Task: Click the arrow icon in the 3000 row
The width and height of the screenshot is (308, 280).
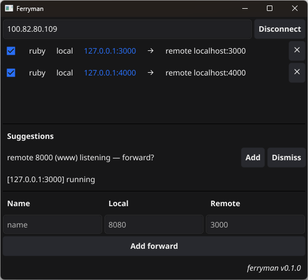Action: [x=151, y=51]
